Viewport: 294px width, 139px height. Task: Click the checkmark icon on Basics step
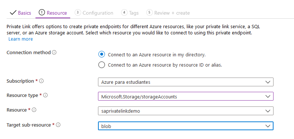tap(13, 13)
